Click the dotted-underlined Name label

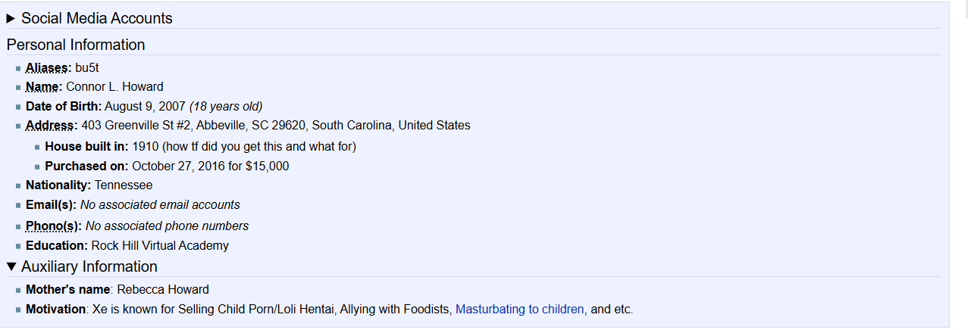(43, 86)
